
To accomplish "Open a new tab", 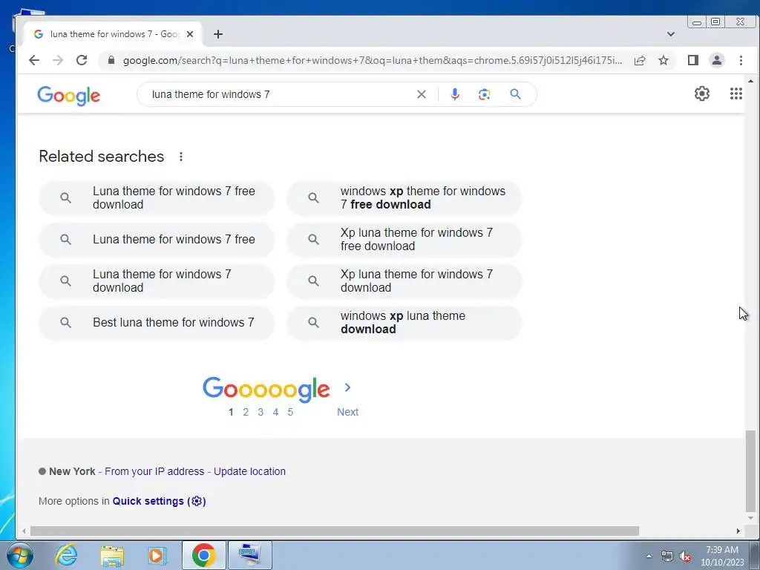I will pos(218,34).
